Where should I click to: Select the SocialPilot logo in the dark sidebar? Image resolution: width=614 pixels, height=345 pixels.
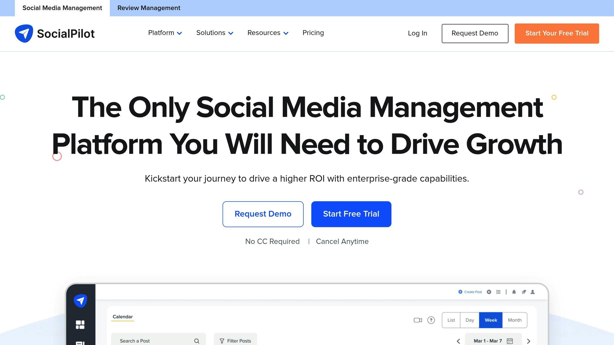(80, 300)
